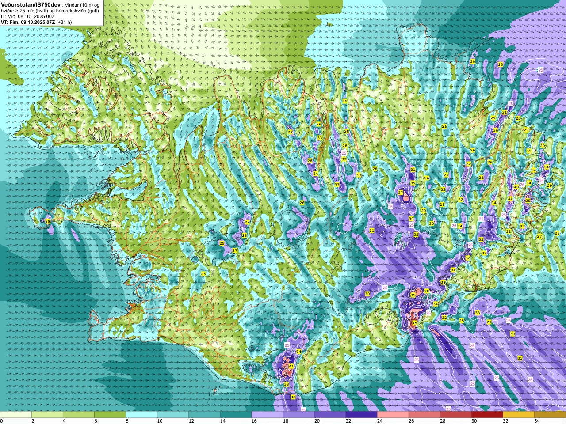The image size is (566, 424).
Task: Click the yellow '35' maximum gust marker
Action: coord(413,295)
